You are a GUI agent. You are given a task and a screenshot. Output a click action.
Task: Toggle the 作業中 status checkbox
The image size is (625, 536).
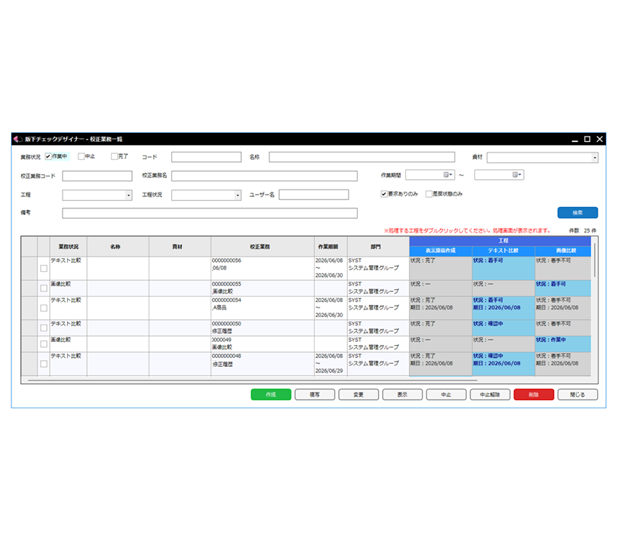pos(48,156)
